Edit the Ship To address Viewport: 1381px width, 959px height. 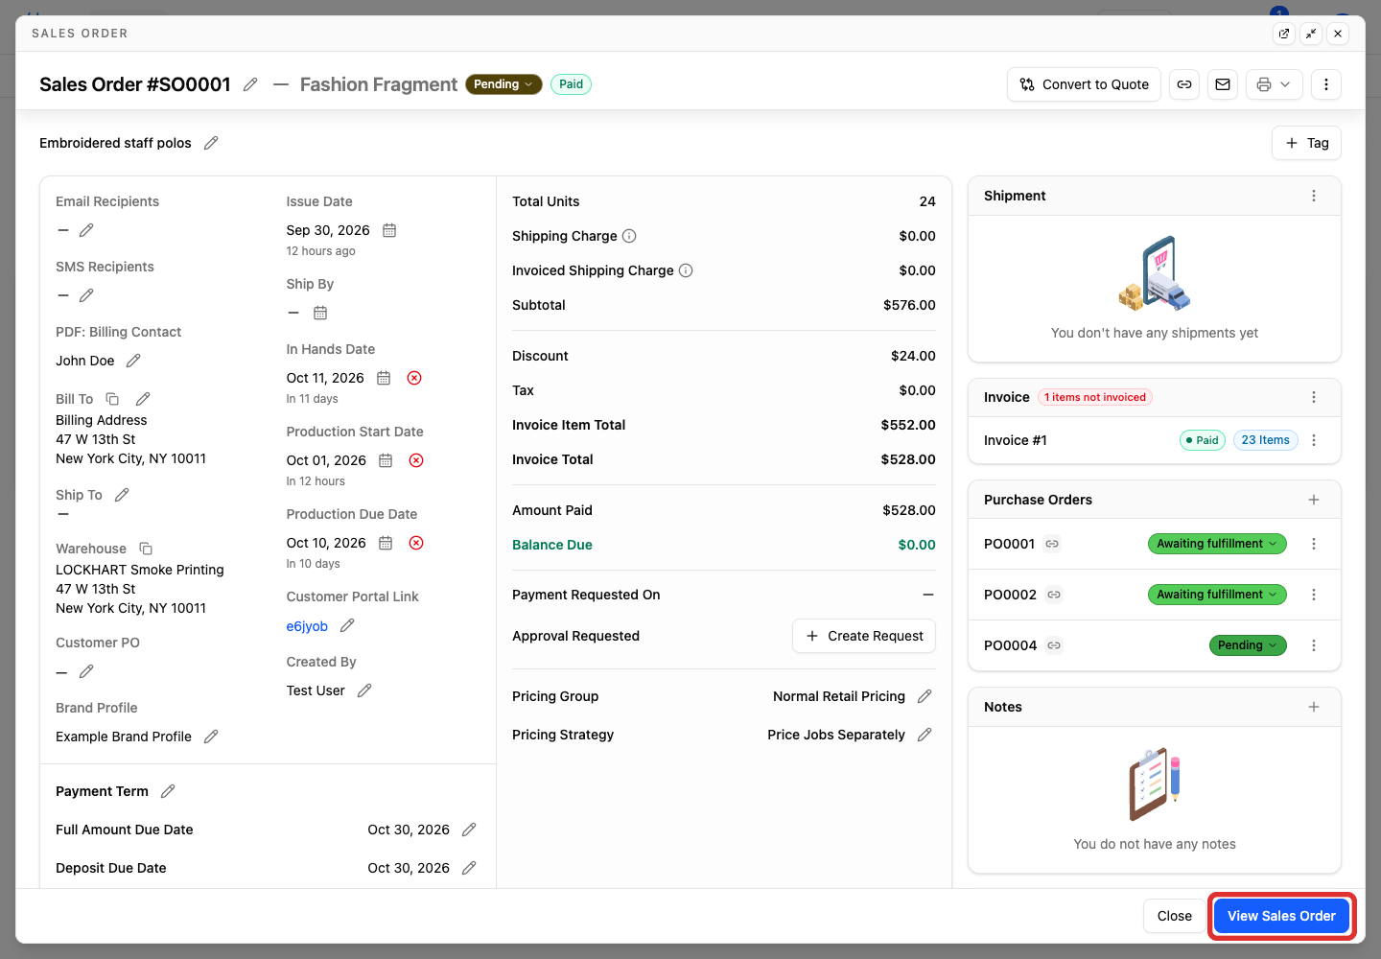[x=122, y=495]
